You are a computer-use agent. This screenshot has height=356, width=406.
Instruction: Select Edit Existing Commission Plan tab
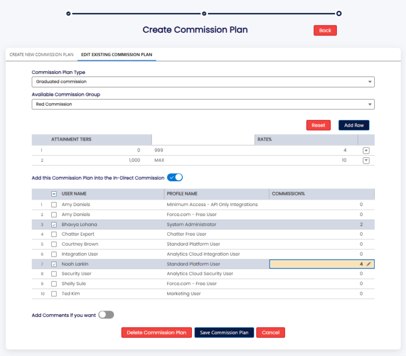point(117,55)
